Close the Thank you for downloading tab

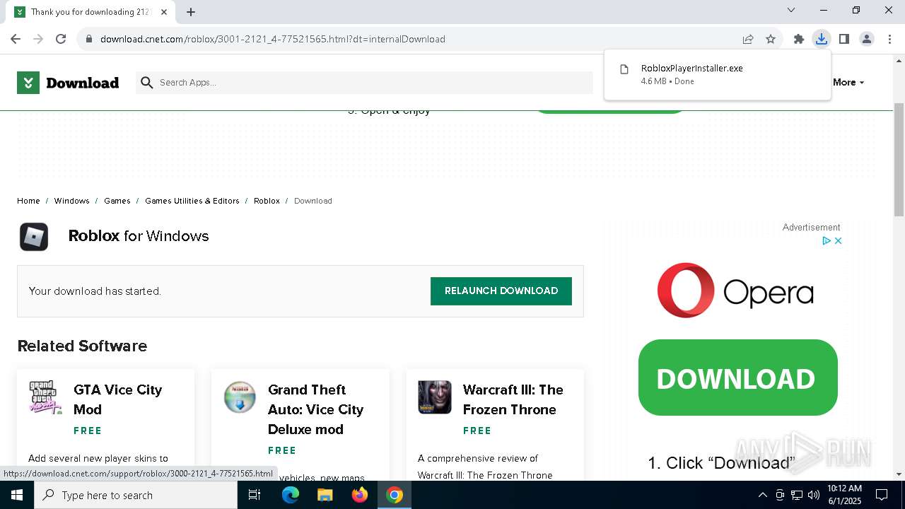(x=164, y=12)
